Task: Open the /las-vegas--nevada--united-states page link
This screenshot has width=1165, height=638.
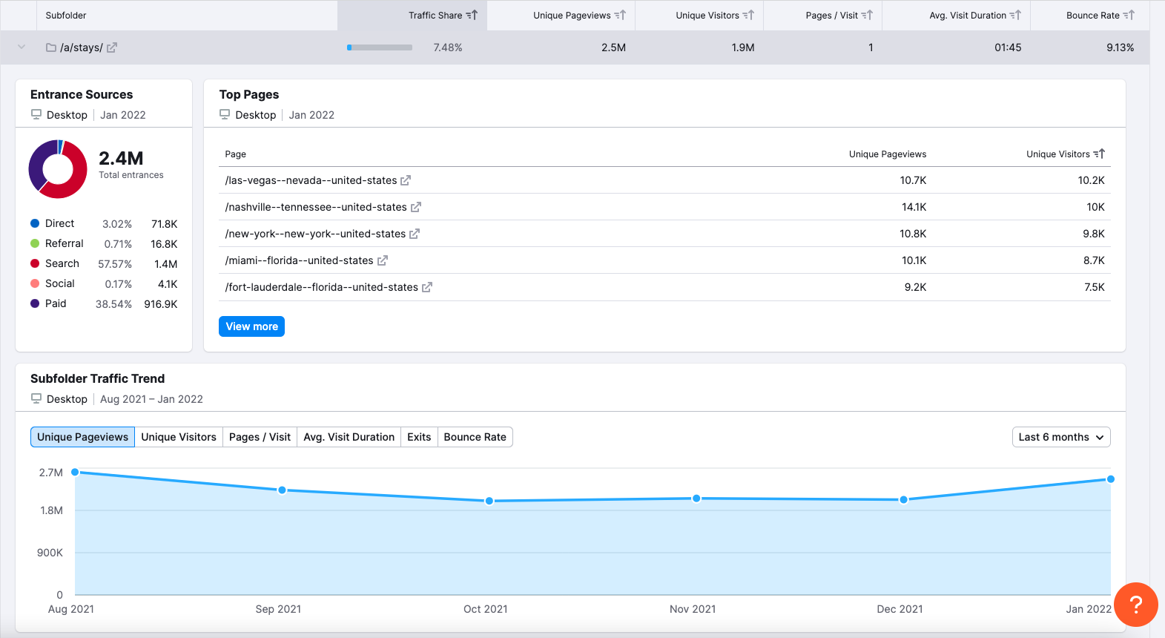Action: coord(311,180)
